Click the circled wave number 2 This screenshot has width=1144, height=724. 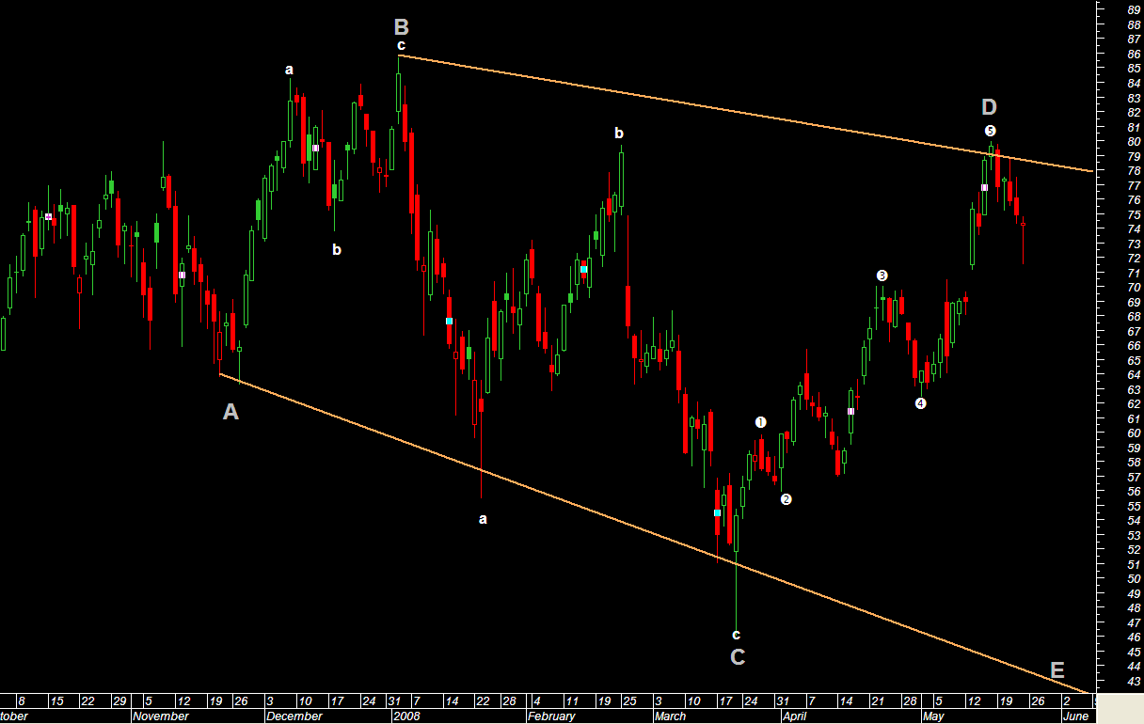pyautogui.click(x=786, y=499)
